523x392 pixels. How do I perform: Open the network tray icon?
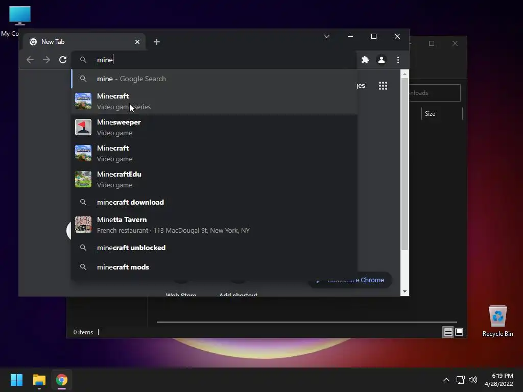pyautogui.click(x=460, y=380)
